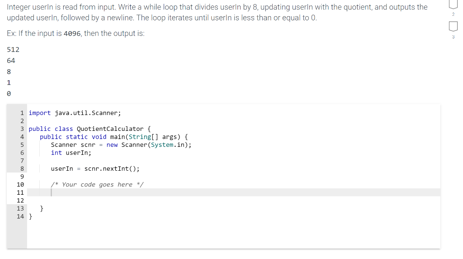Viewport: 463px width, 259px height.
Task: Select the level 2 number label
Action: click(x=453, y=14)
